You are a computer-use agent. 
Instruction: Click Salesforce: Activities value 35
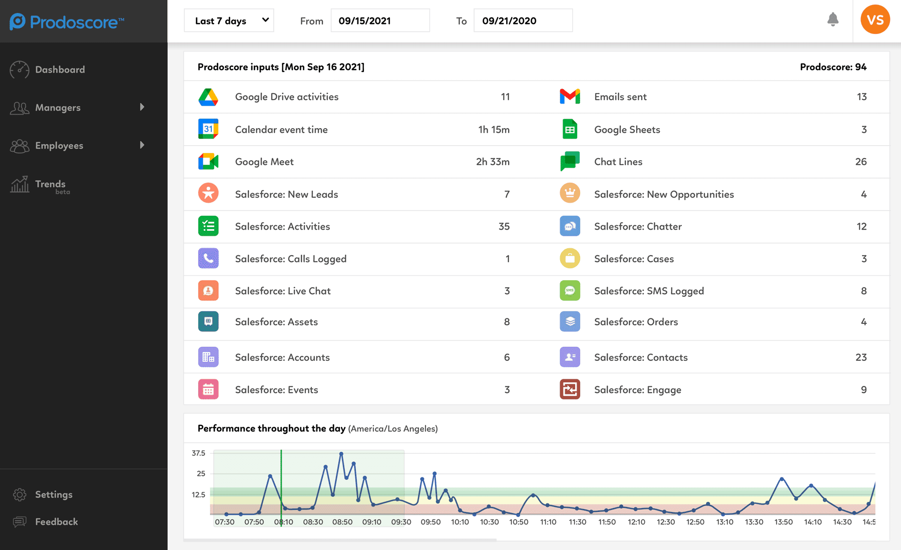coord(504,226)
